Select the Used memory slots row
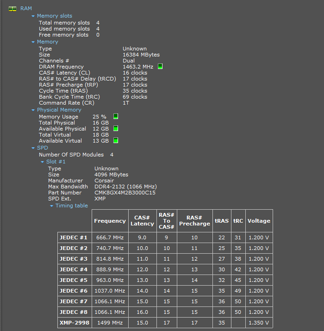The height and width of the screenshot is (331, 324). [x=69, y=29]
